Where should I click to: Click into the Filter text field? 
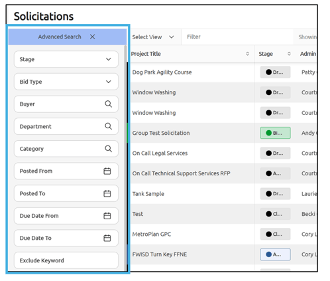[237, 37]
